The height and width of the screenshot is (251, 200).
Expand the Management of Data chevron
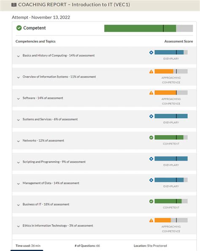19,184
